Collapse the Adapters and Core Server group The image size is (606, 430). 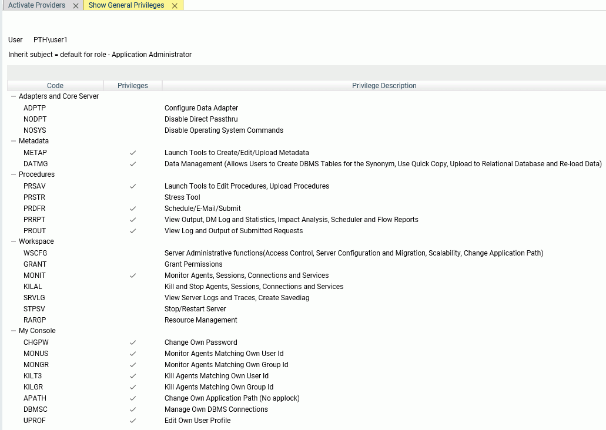click(14, 96)
